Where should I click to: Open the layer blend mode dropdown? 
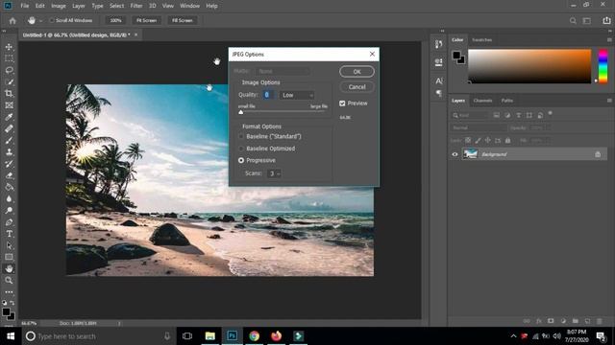point(479,127)
